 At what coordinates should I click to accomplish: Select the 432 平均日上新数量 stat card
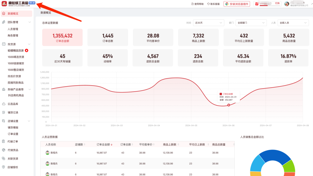tap(244, 37)
